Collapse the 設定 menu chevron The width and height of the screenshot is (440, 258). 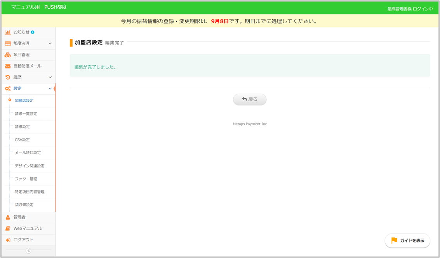[x=50, y=89]
